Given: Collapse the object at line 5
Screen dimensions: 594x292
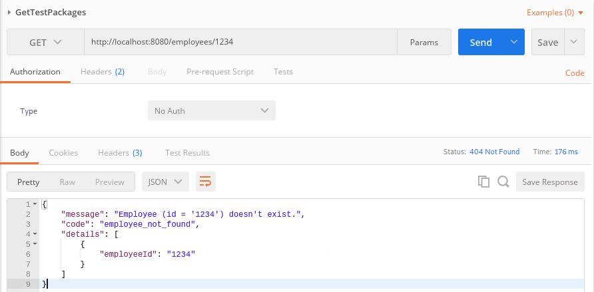Looking at the screenshot, I should click(x=35, y=244).
